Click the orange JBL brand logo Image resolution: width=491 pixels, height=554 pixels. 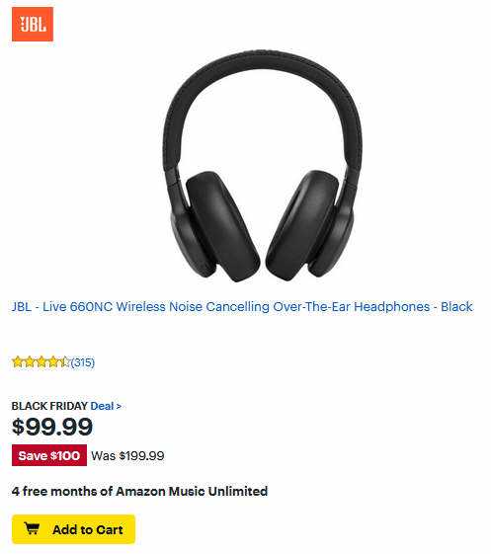click(33, 24)
